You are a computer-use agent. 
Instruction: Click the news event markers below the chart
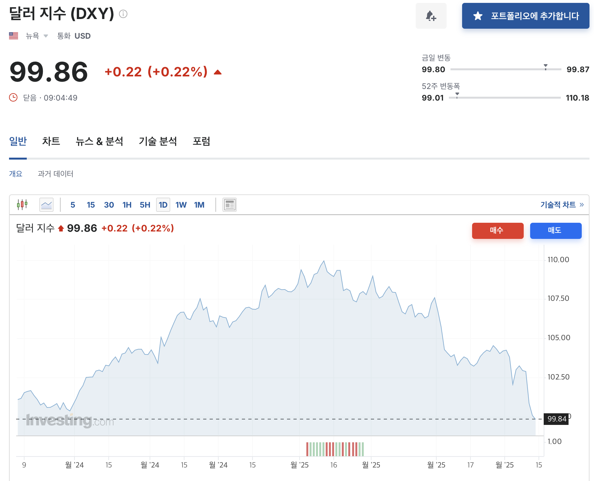335,449
